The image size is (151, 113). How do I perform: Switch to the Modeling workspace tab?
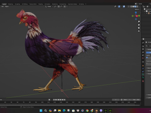(x=10, y=4)
